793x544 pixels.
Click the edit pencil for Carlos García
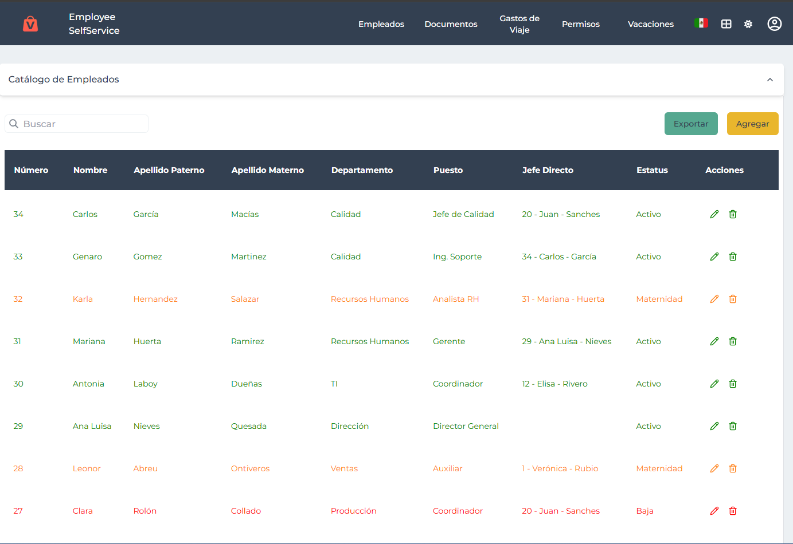pos(714,214)
